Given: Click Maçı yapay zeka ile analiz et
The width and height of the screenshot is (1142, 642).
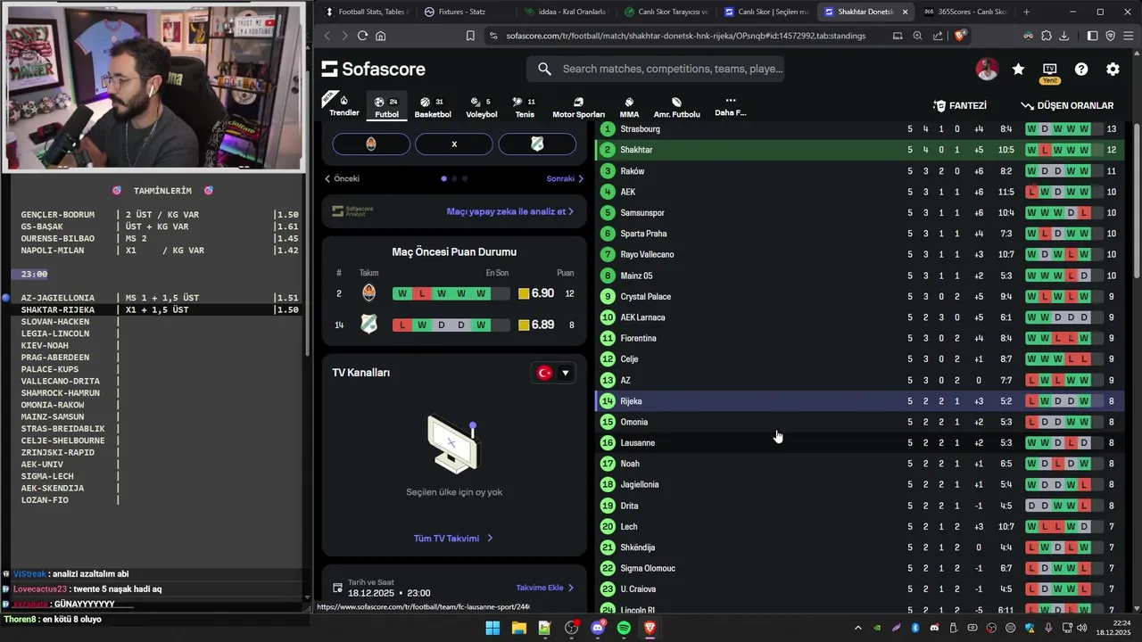Looking at the screenshot, I should click(510, 211).
